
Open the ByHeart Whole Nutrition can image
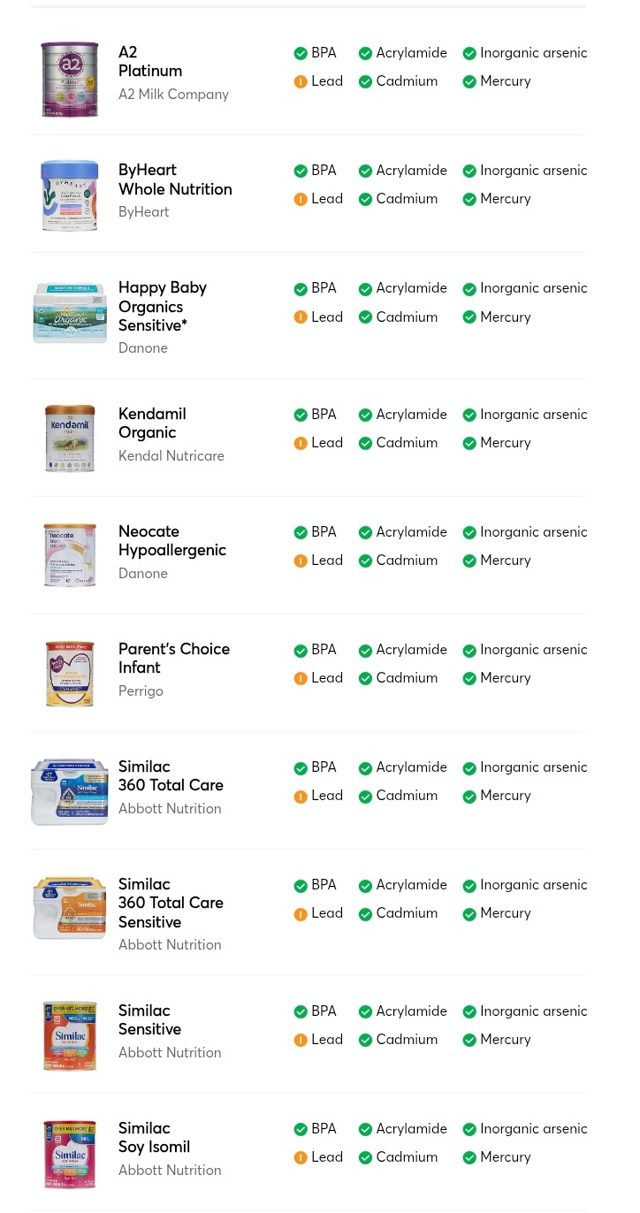click(70, 196)
